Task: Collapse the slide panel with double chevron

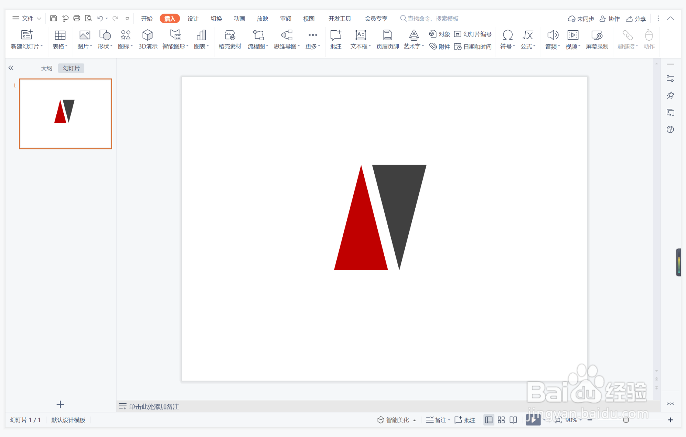Action: [11, 68]
